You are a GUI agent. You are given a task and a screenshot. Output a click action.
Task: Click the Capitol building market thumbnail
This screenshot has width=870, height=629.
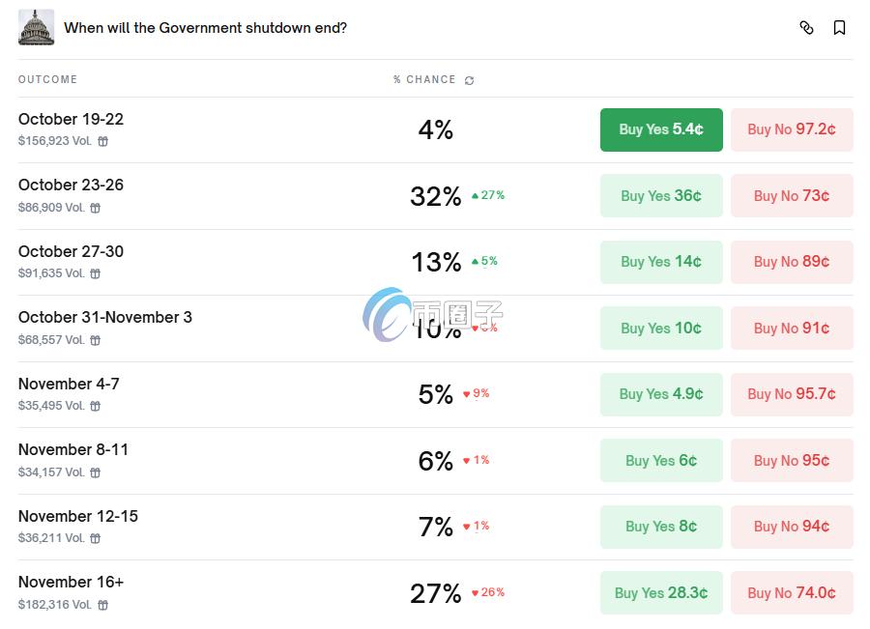[36, 27]
